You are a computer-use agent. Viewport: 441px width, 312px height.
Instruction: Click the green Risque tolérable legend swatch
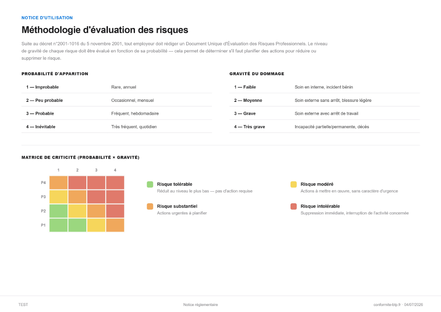click(150, 184)
